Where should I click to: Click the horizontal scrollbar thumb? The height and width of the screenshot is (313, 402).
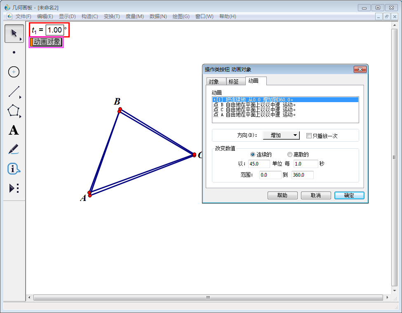pyautogui.click(x=208, y=297)
